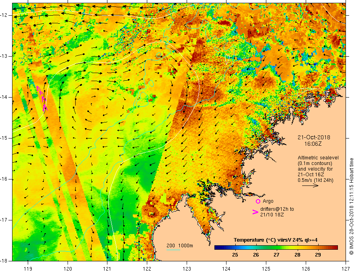Click the dark blue end of the temperature colorbar
The height and width of the screenshot is (273, 354).
click(217, 248)
